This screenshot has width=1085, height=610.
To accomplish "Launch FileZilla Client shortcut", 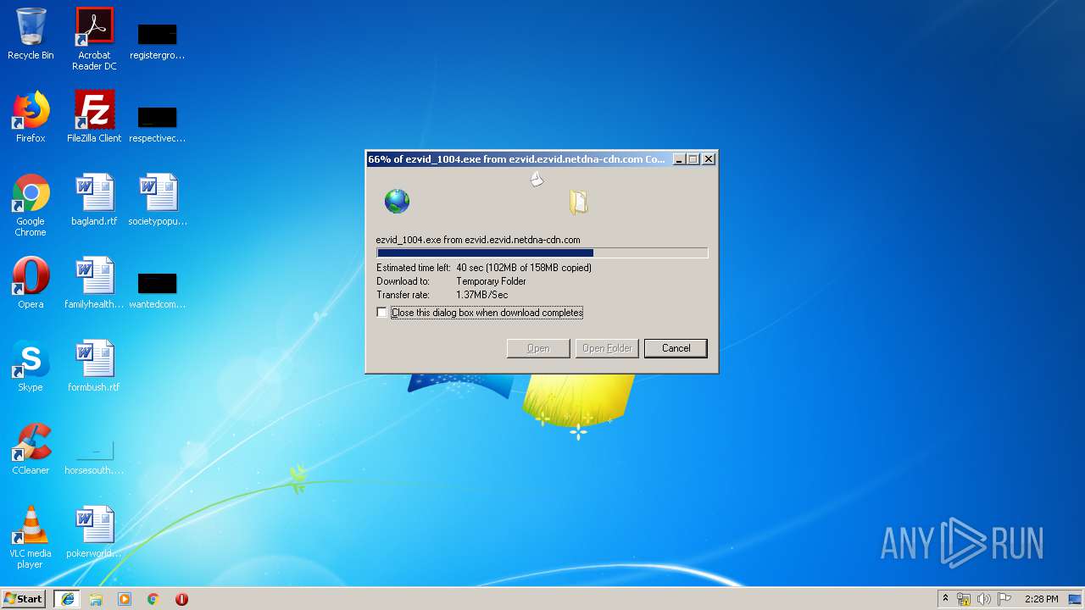I will tap(94, 118).
